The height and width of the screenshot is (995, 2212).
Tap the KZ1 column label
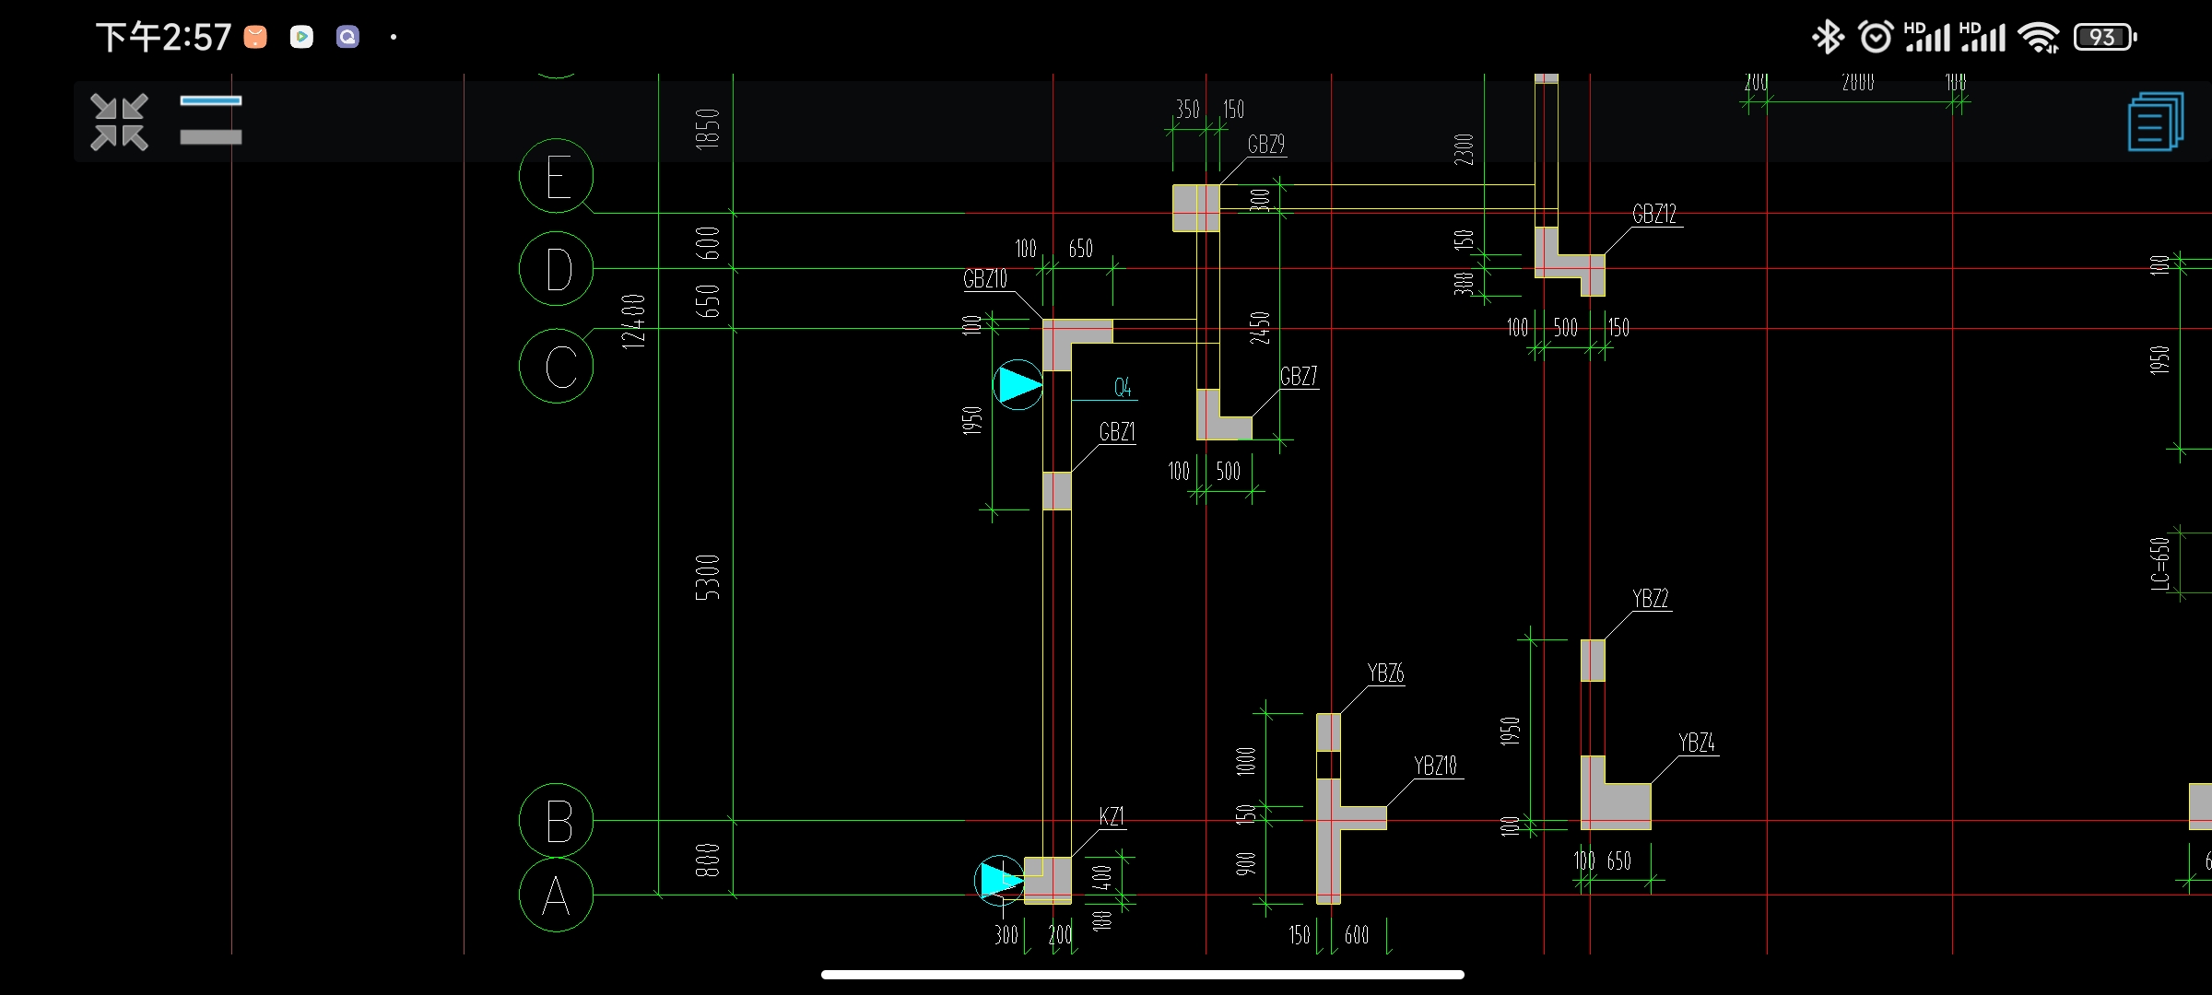click(1112, 817)
